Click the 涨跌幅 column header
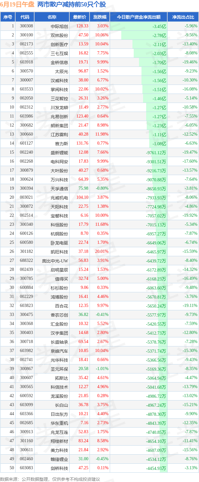199x482 pixels. (x=99, y=17)
